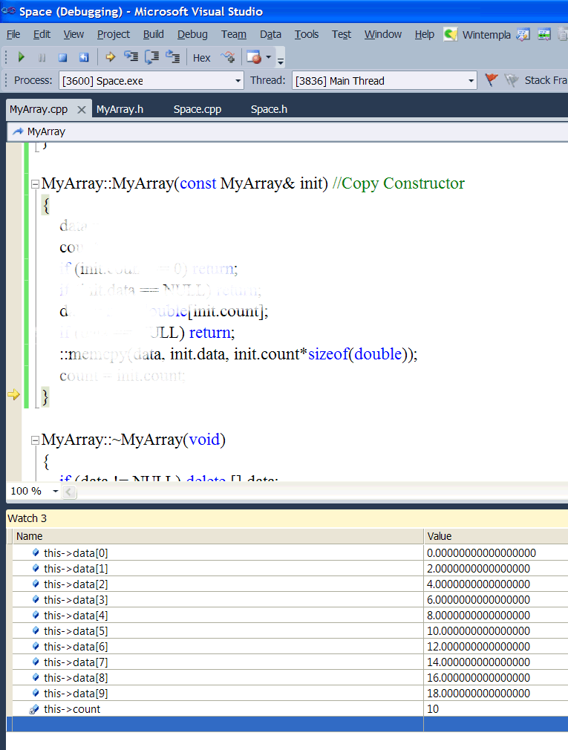The width and height of the screenshot is (568, 750).
Task: Open the Edit menu
Action: 42,34
